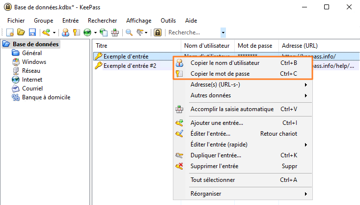Viewport: 360px width, 205px height.
Task: Click the Copy password toolbar icon
Action: (x=77, y=32)
